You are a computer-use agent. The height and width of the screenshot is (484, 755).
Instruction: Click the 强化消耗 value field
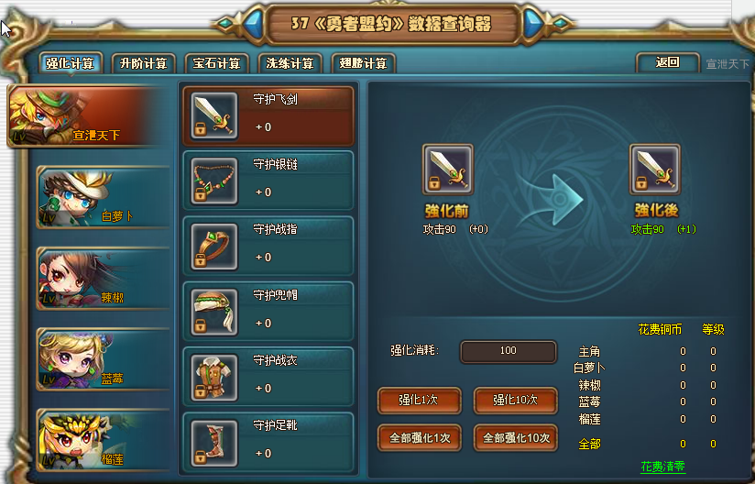(509, 351)
